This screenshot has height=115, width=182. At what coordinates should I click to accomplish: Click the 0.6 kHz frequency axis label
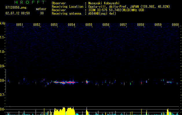coord(2,109)
